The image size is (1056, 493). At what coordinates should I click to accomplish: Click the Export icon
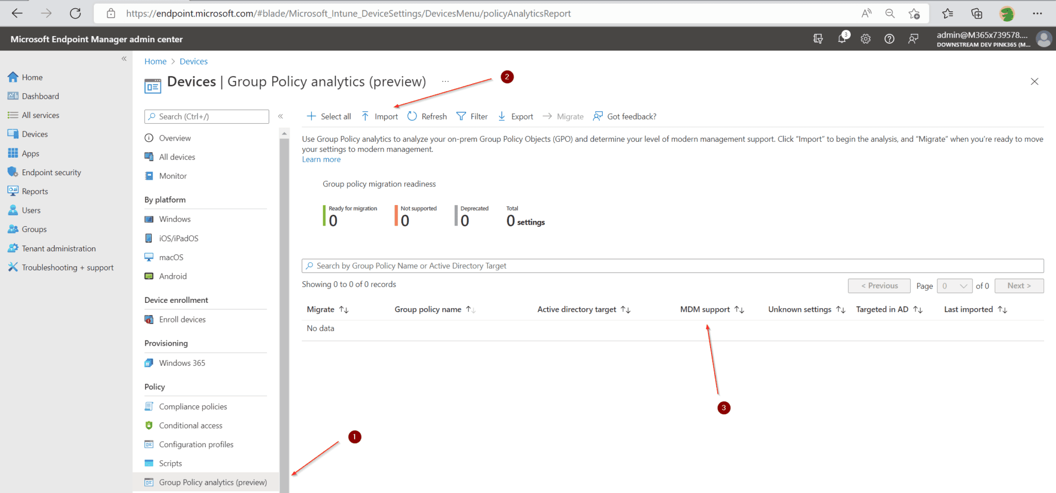pos(515,116)
